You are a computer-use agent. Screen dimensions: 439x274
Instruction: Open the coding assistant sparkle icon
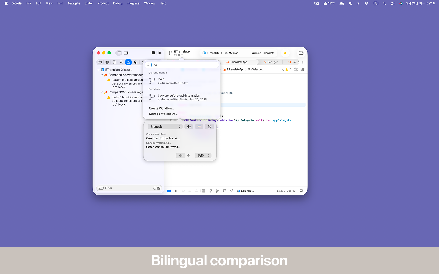(x=127, y=53)
